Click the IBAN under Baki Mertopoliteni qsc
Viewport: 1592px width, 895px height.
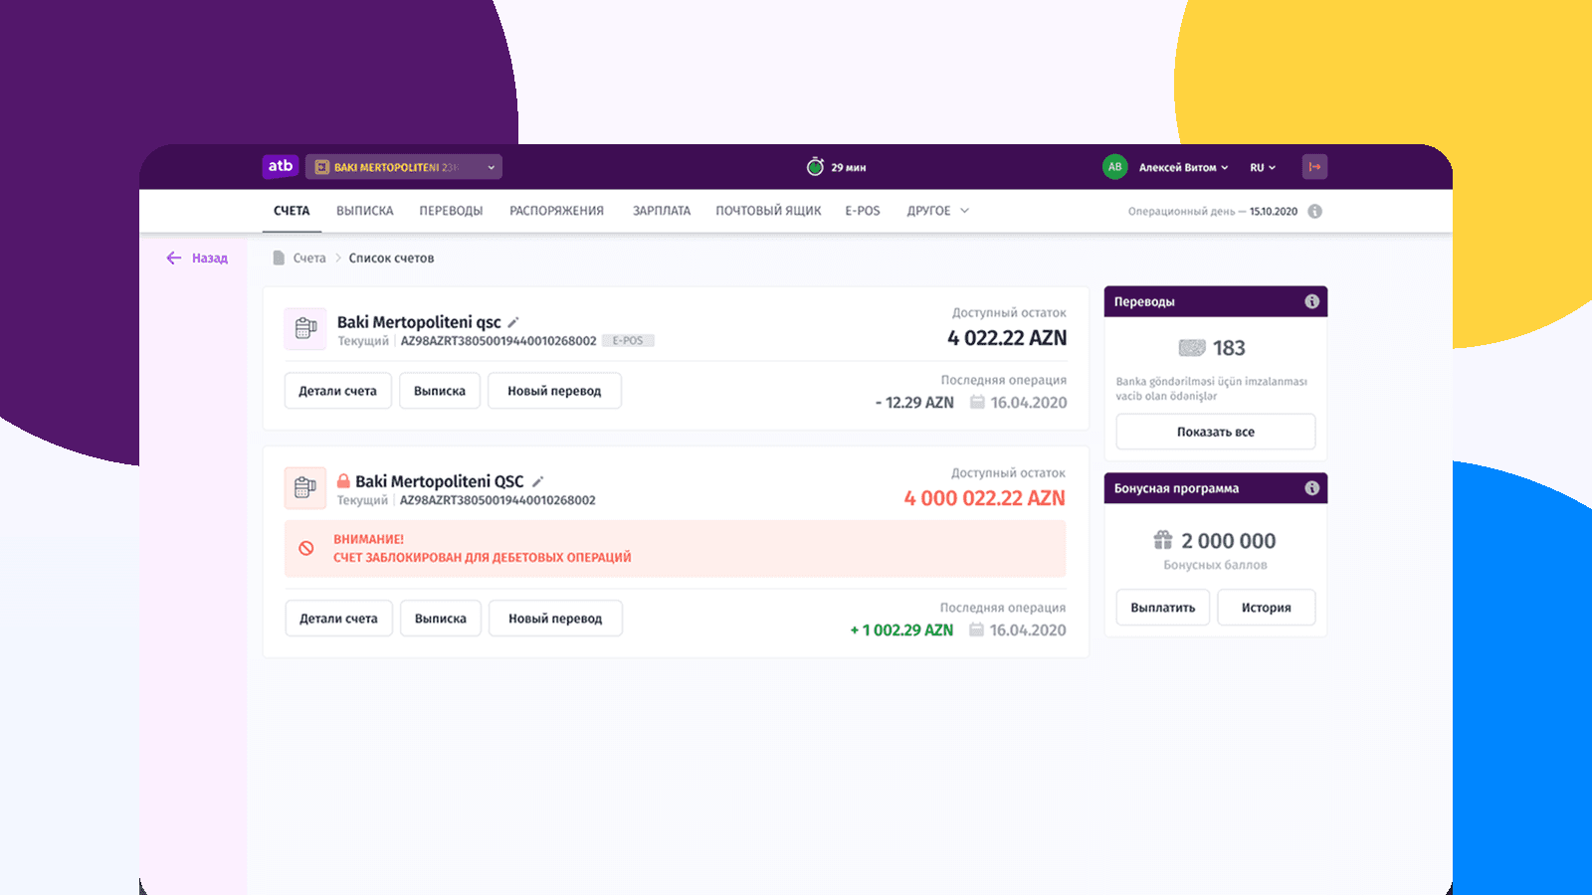pyautogui.click(x=498, y=341)
